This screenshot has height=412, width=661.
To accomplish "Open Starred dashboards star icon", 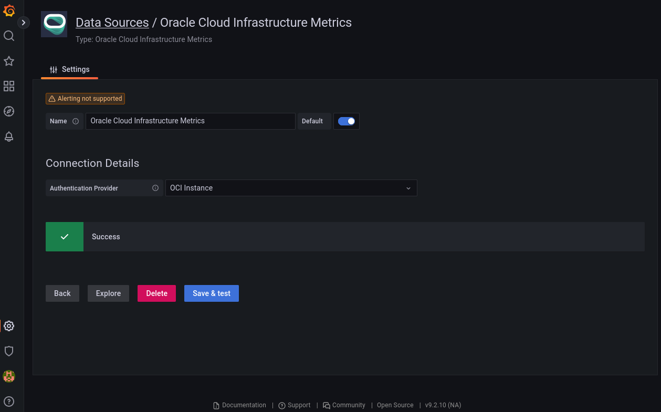I will click(9, 61).
